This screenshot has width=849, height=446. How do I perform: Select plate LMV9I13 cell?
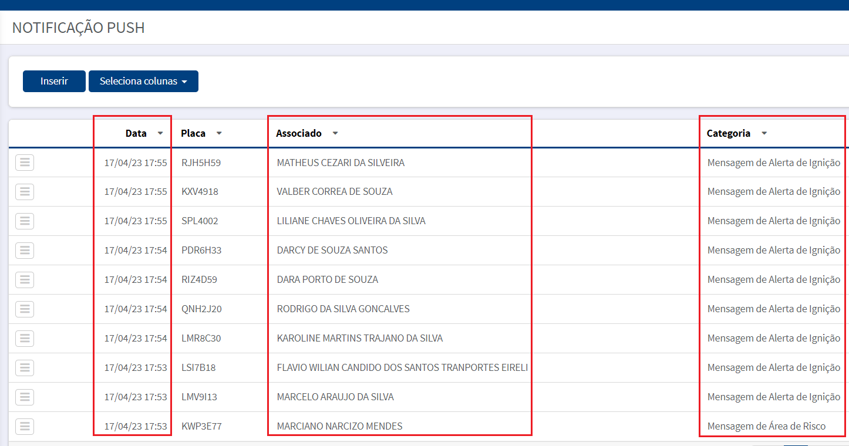[x=200, y=397]
